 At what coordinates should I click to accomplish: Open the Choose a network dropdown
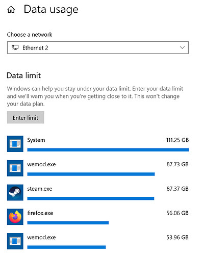tap(98, 47)
